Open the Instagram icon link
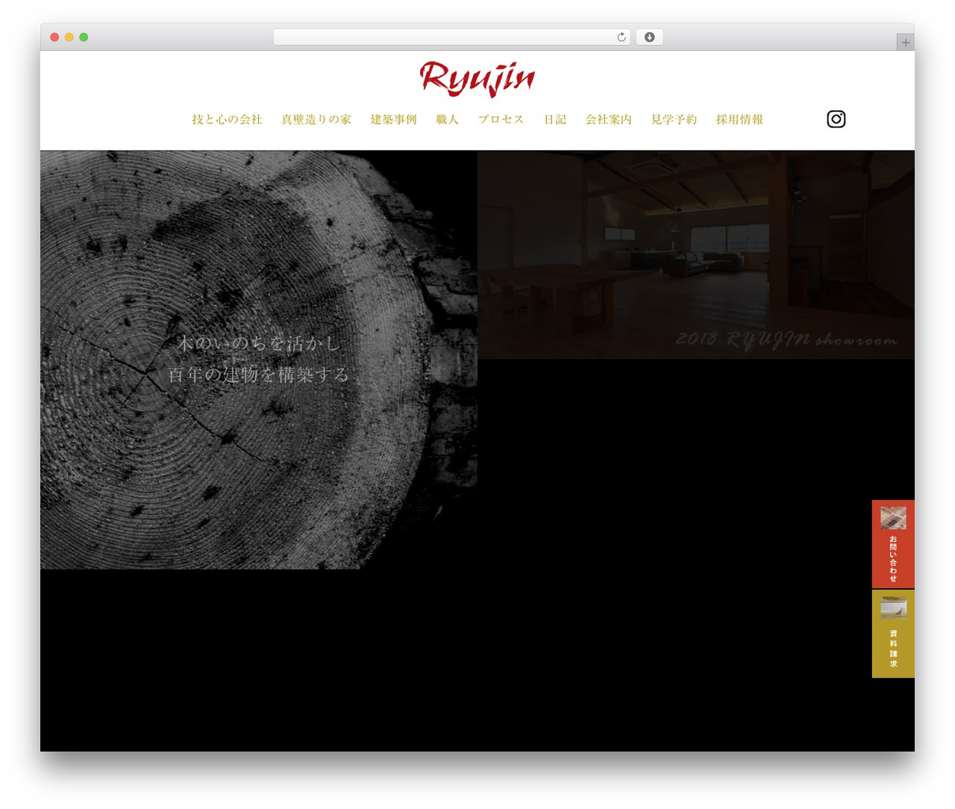Screen dimensions: 955x809 coord(836,119)
